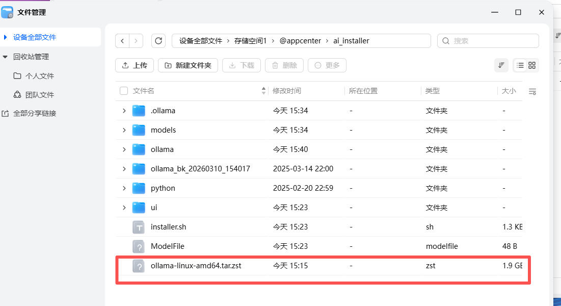
Task: Expand the .ollama folder row
Action: 124,111
